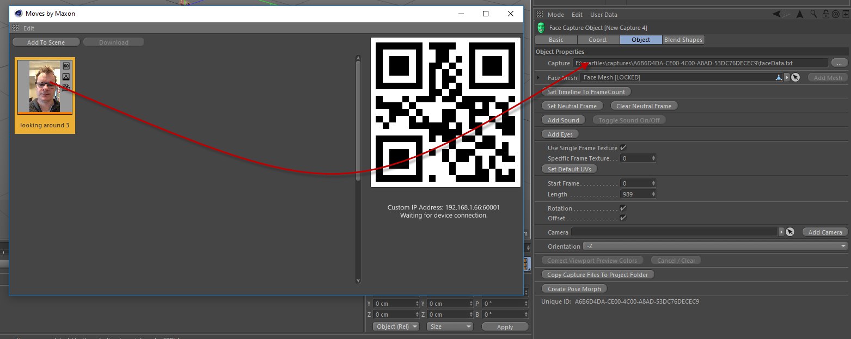Image resolution: width=851 pixels, height=339 pixels.
Task: Click the Add Camera button
Action: click(x=825, y=232)
